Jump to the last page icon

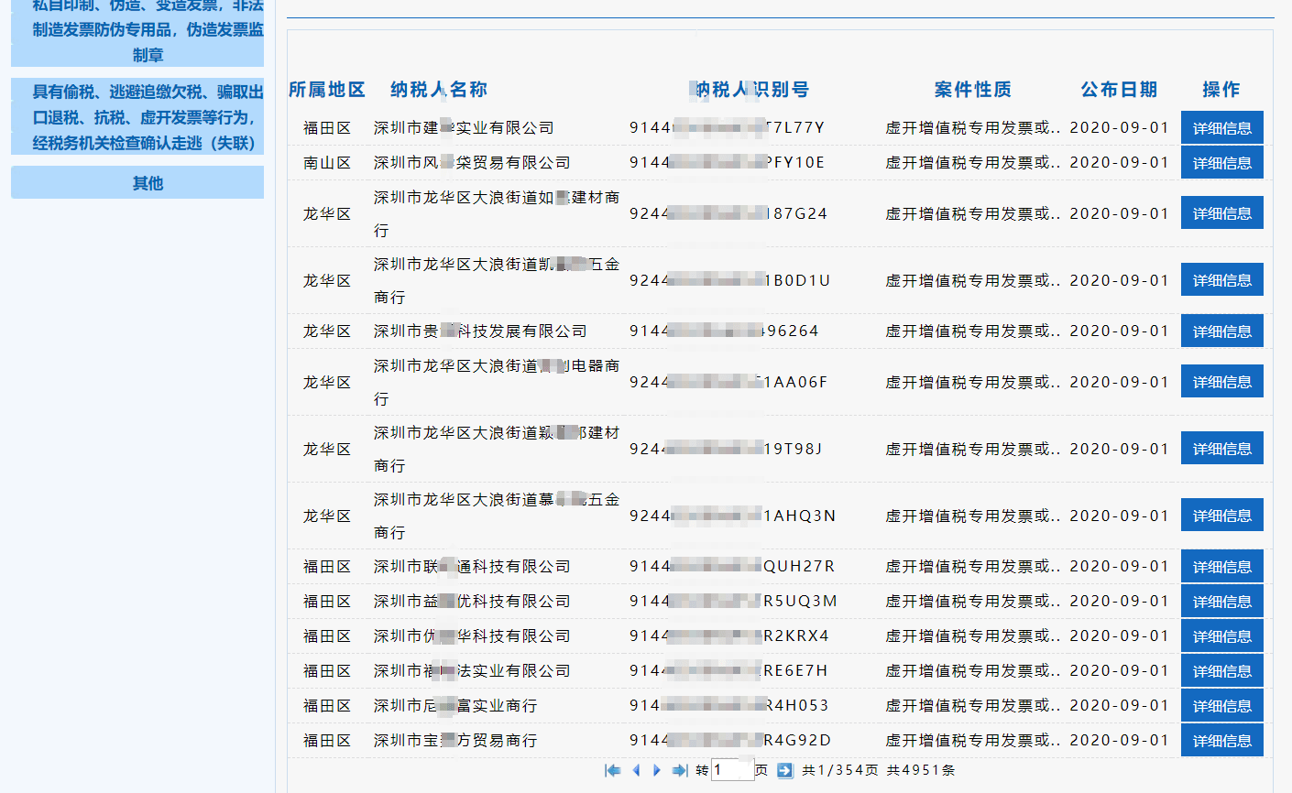coord(680,770)
